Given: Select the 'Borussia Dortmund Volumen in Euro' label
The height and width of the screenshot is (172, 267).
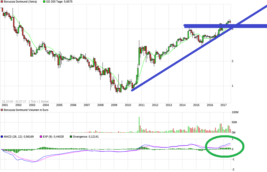Looking at the screenshot, I should [x=26, y=110].
